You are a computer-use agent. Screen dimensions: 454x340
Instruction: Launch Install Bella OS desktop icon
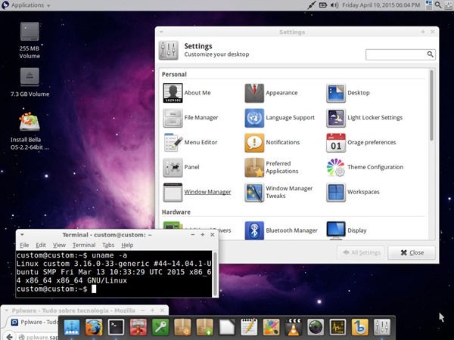point(30,131)
